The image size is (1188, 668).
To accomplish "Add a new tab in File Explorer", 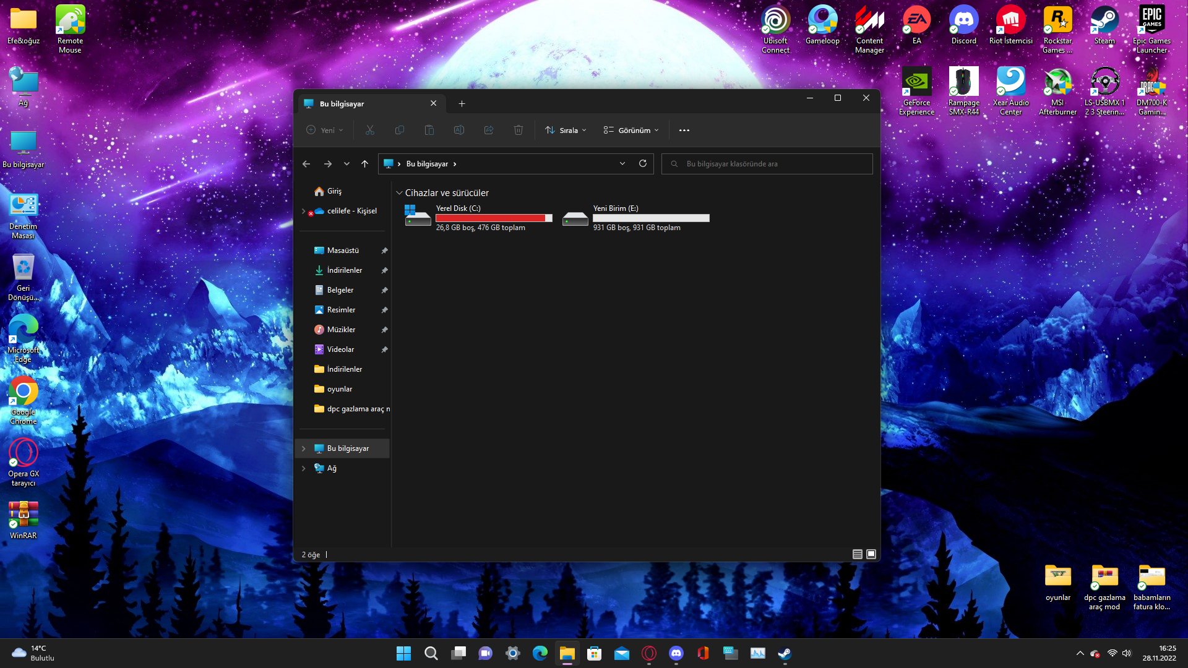I will tap(462, 104).
